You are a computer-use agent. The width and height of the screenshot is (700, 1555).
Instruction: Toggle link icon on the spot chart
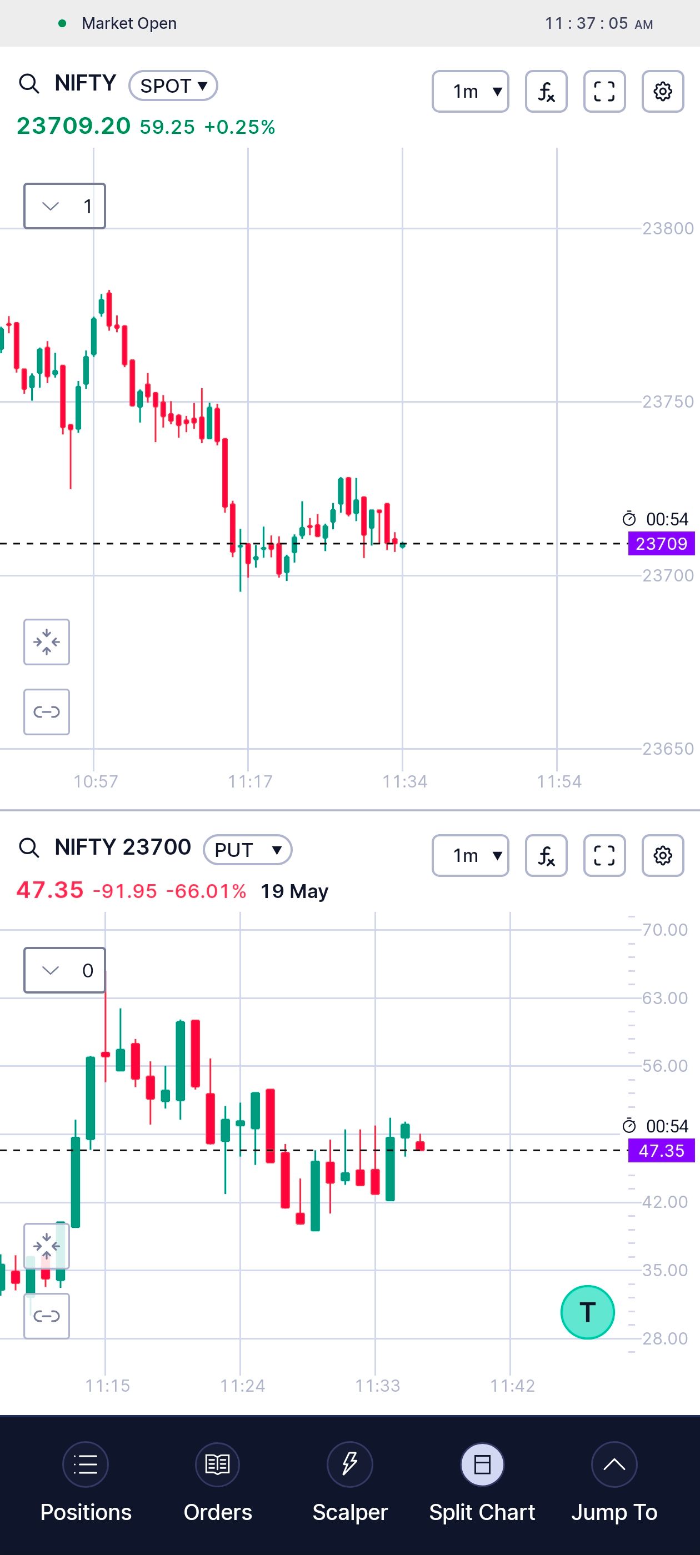coord(47,712)
